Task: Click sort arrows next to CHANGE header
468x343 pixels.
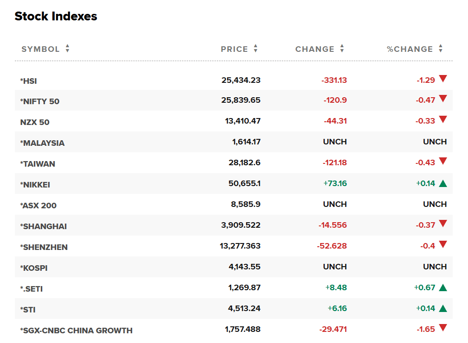Action: click(x=342, y=49)
